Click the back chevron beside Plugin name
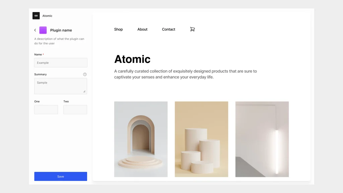The width and height of the screenshot is (343, 193). [x=35, y=30]
